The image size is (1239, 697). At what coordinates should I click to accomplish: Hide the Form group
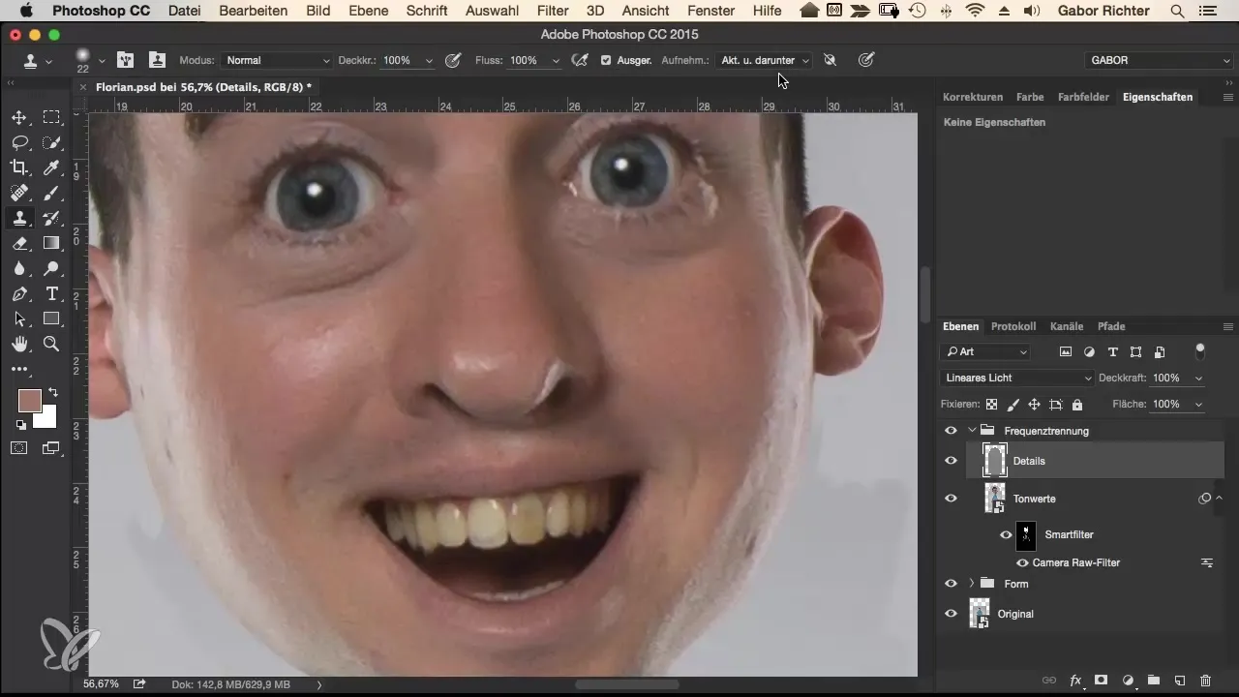tap(951, 584)
